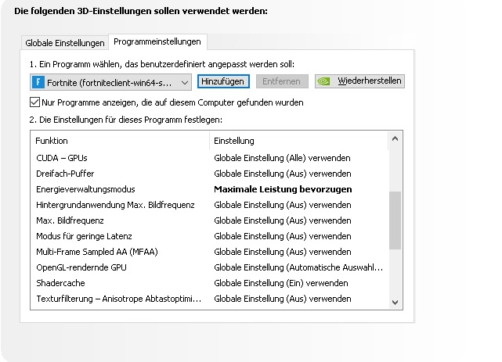Select the Shadercache row
The width and height of the screenshot is (502, 362).
209,283
